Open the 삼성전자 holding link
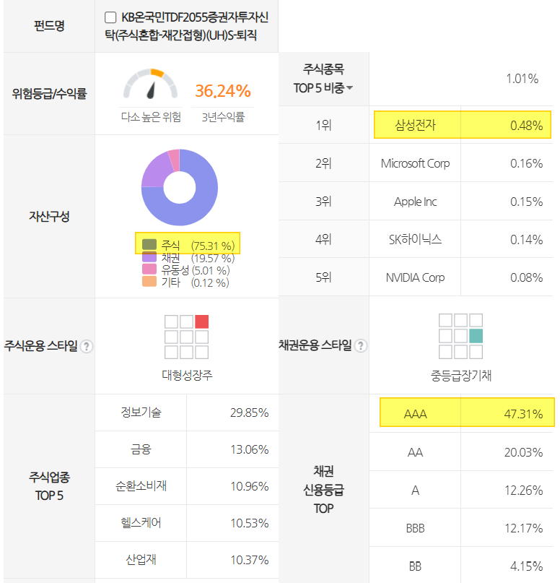Screen dimensions: 560x583 415,126
